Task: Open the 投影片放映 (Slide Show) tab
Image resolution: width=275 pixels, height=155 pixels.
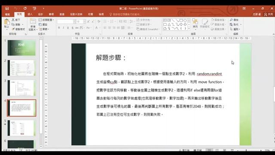Action: click(76, 14)
